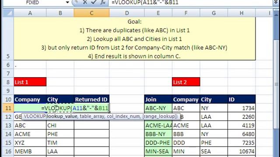The width and height of the screenshot is (280, 157).
Task: Select column E header
Action: (x=158, y=13)
